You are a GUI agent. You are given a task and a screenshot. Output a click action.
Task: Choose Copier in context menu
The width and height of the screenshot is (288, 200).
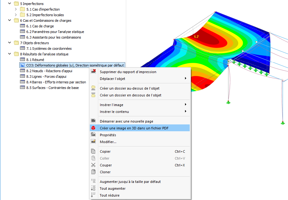tap(140, 151)
